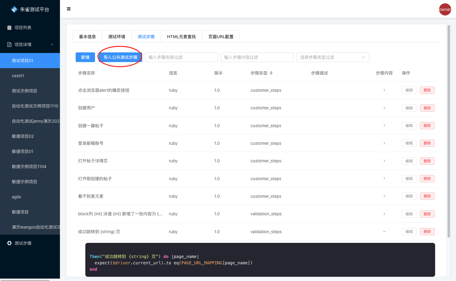Screen dimensions: 456x281
Task: Sort by 步骤类型 column sort arrows
Action: (x=271, y=73)
